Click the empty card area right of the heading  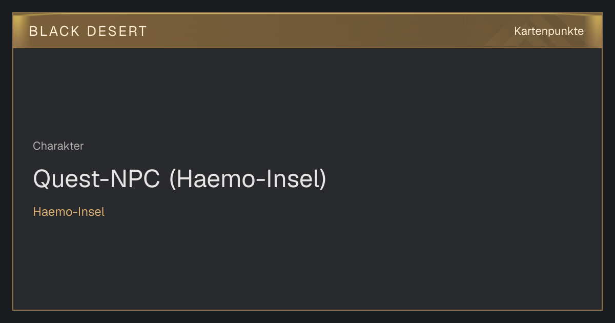[461, 179]
